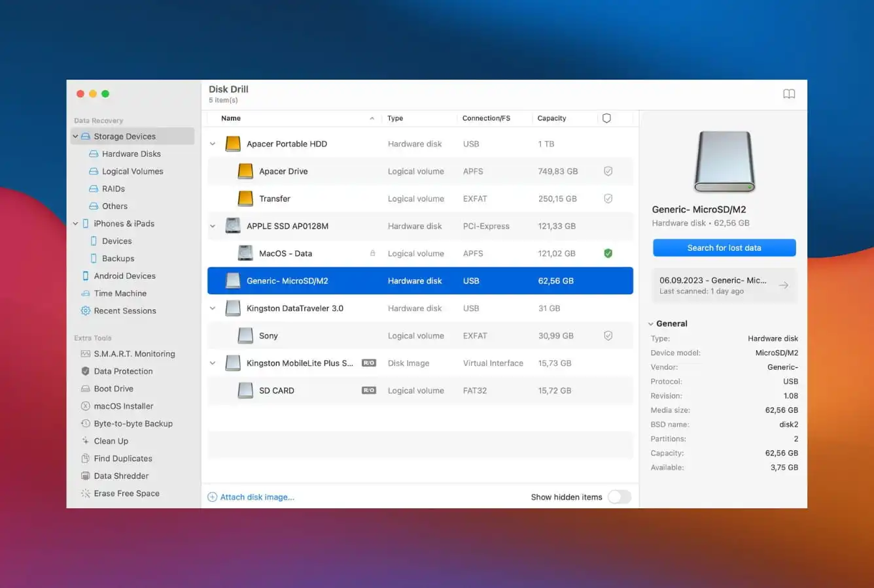Sort by the Capacity column header
The image size is (874, 588).
click(551, 118)
